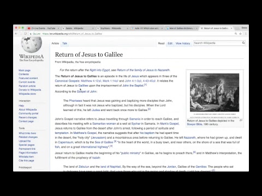Image resolution: width=262 pixels, height=196 pixels.
Task: Open the Edit tab
Action: pos(170,44)
